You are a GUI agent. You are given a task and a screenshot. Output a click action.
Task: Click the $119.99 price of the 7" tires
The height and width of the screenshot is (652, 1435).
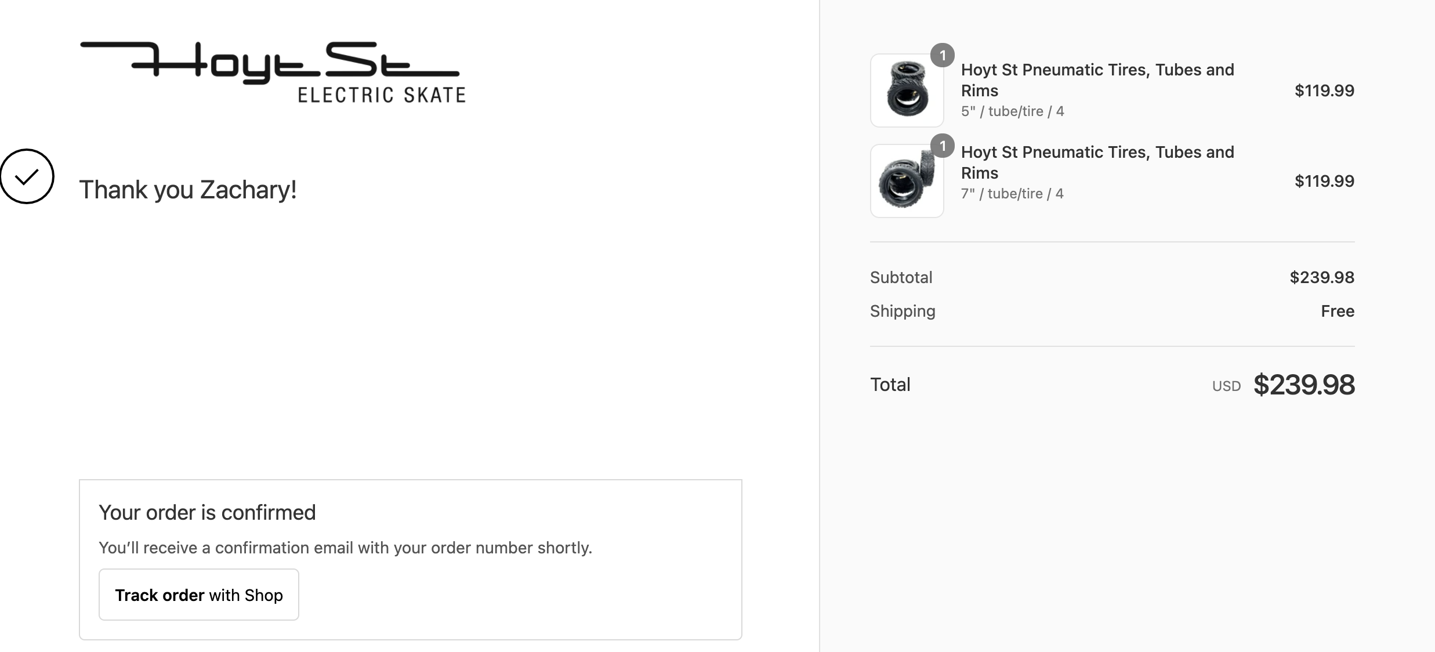pyautogui.click(x=1324, y=181)
